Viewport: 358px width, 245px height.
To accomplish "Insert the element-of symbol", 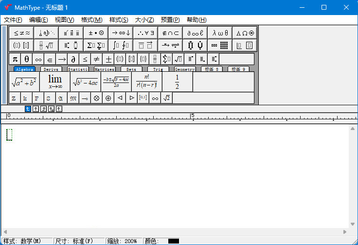I will point(50,59).
